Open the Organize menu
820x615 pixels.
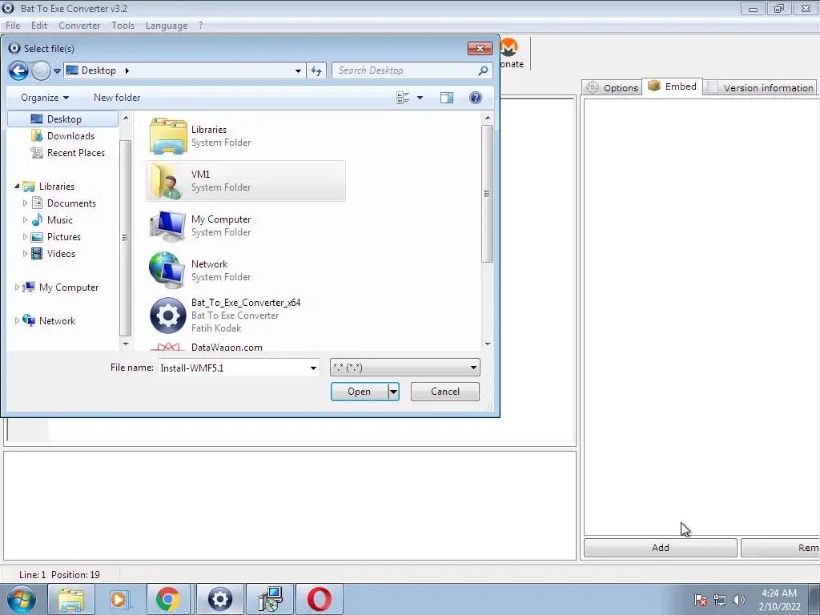click(45, 98)
